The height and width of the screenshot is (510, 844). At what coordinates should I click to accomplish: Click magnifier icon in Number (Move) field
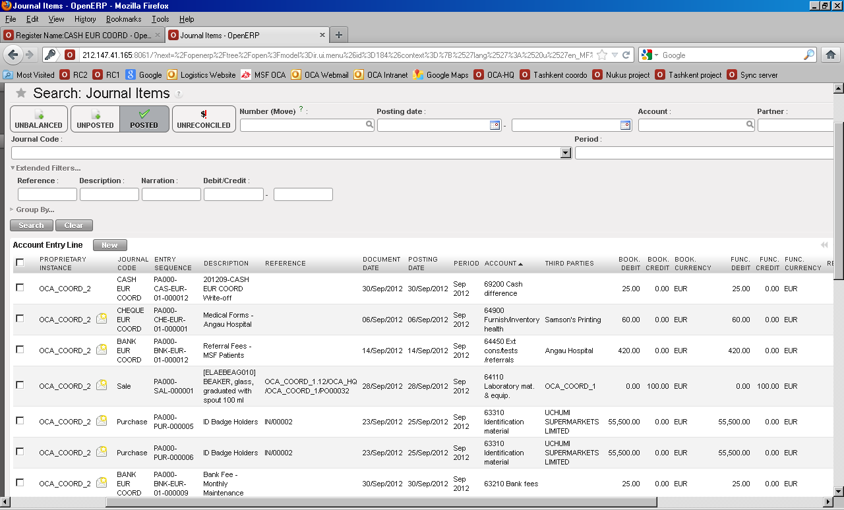click(369, 125)
